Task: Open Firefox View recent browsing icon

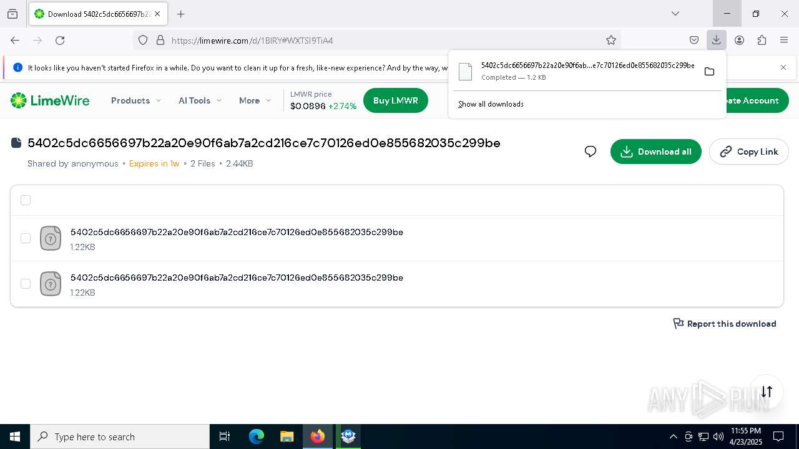Action: click(x=12, y=14)
